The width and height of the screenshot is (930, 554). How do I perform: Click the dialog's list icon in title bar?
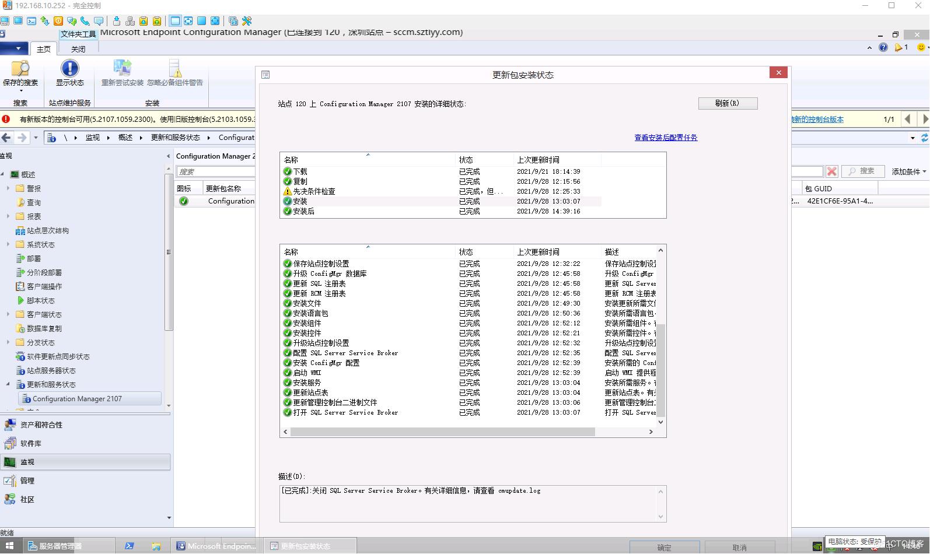coord(265,75)
